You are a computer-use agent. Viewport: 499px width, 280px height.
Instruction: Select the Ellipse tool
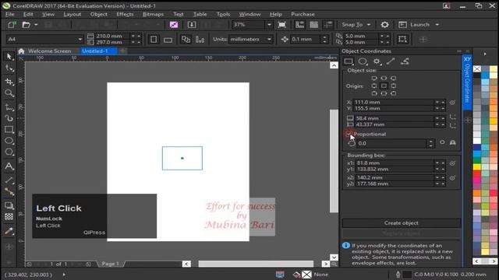pyautogui.click(x=9, y=141)
